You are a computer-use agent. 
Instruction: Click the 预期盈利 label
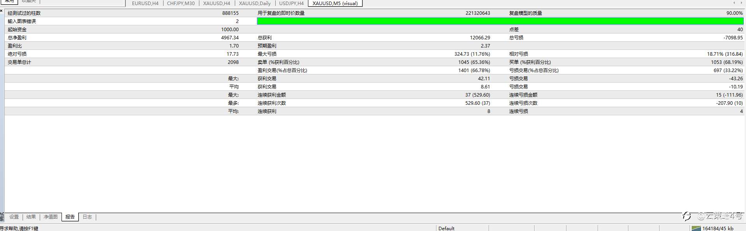point(267,46)
